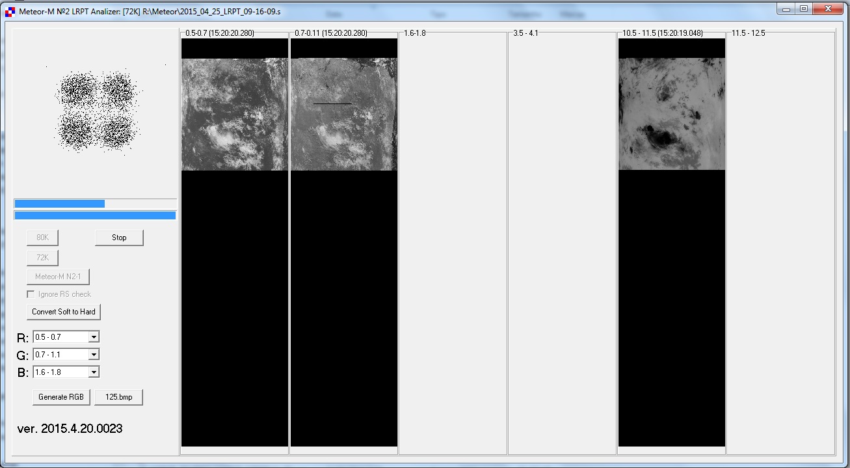Click the 10.5 - 11.5 (15:20:19.048) label

663,33
